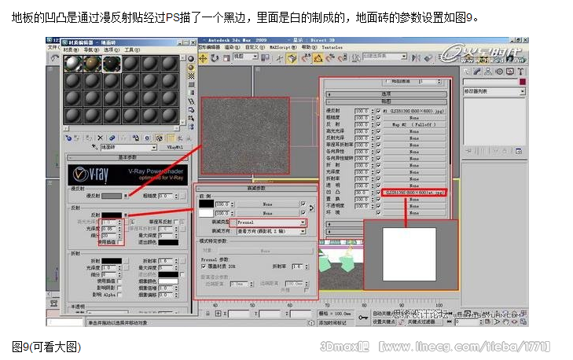This screenshot has height=360, width=573.
Task: Expand the 选项 rollout in maps panel
Action: tap(386, 94)
